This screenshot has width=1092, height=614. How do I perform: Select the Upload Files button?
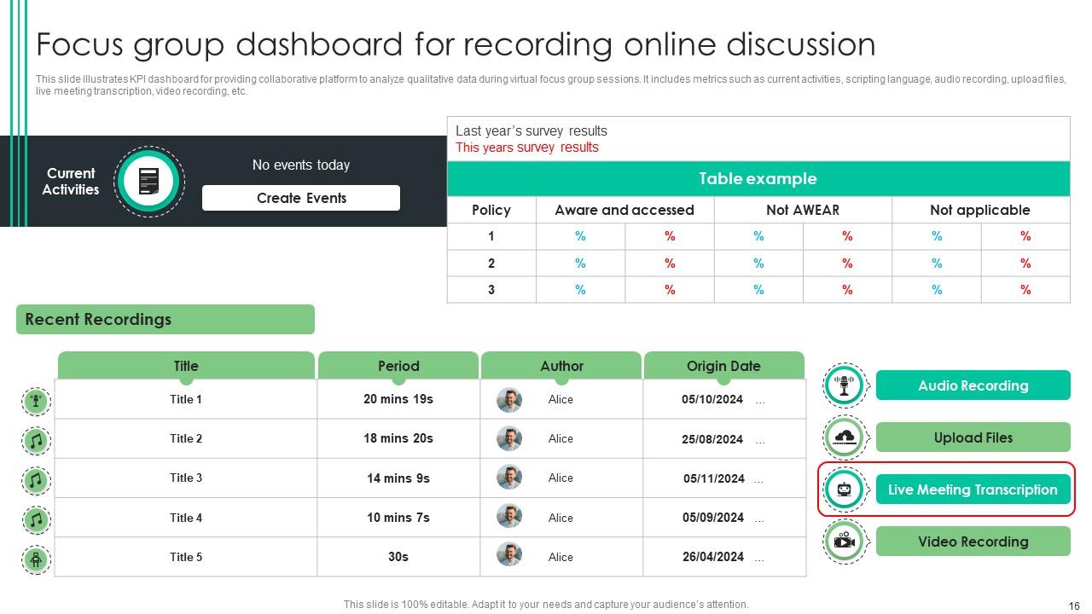tap(973, 437)
